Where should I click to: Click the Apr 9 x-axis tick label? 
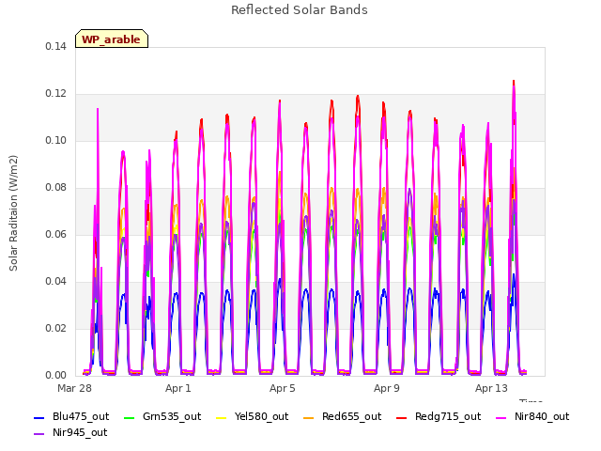pyautogui.click(x=387, y=388)
